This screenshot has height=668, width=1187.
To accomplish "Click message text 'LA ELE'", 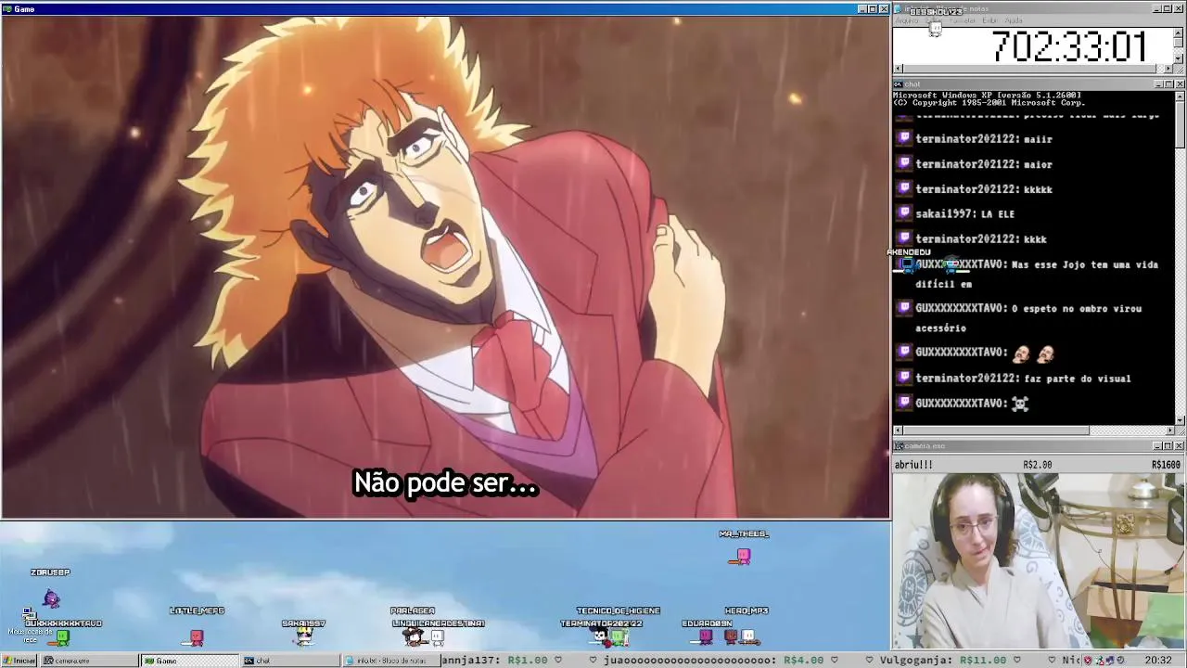I will point(998,214).
